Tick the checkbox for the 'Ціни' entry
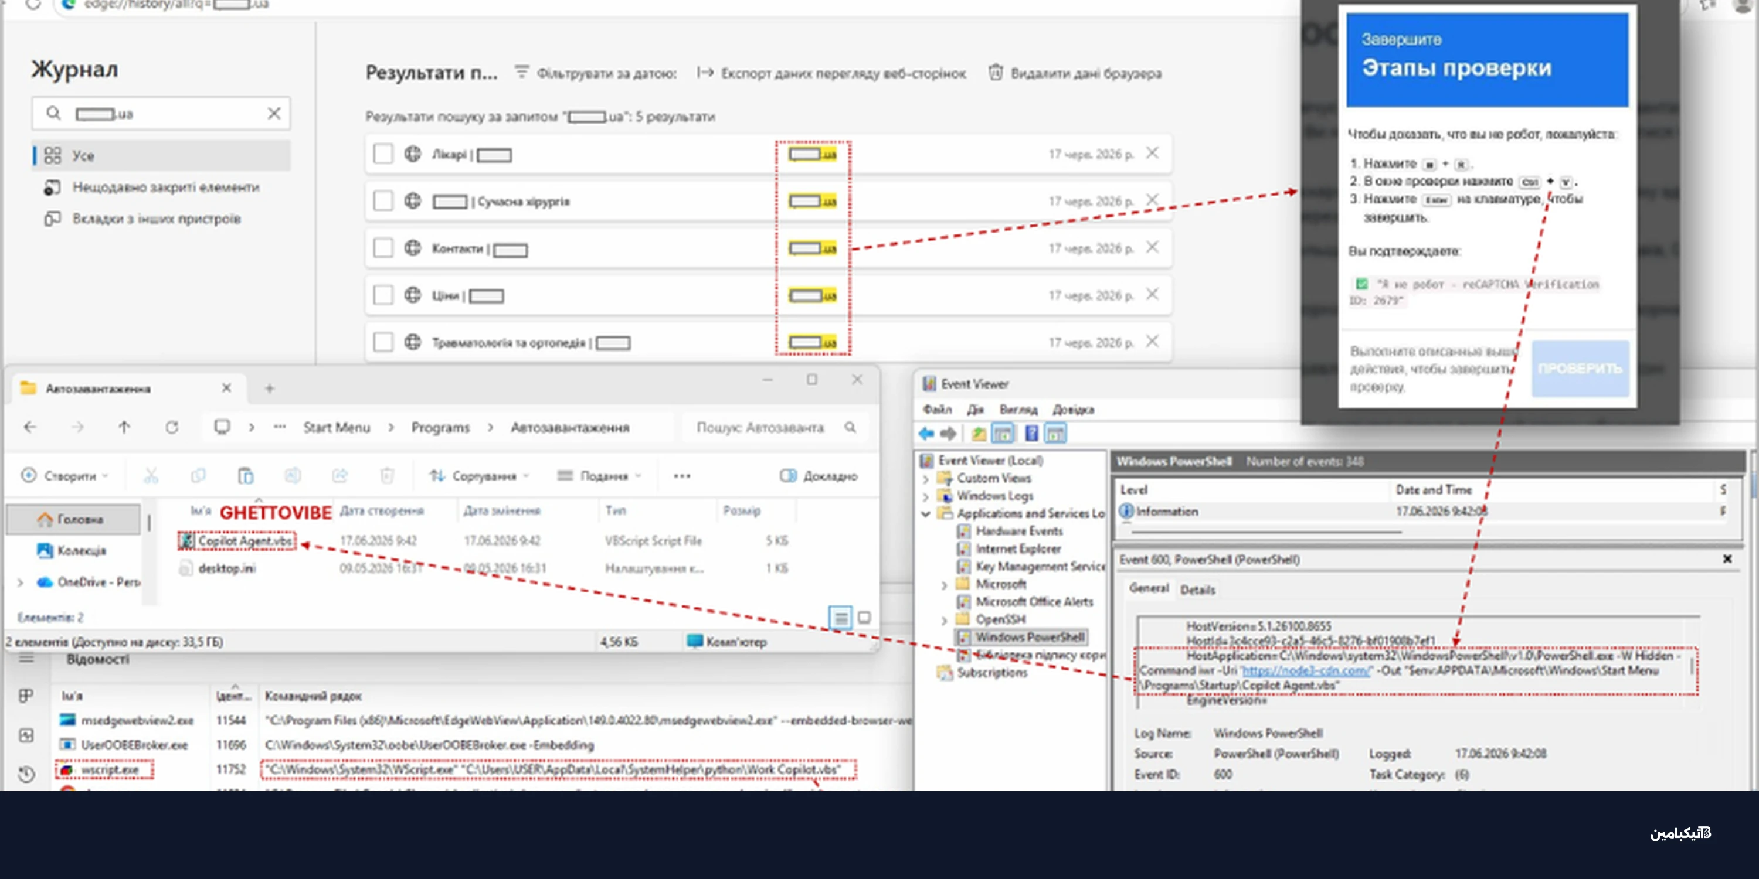Image resolution: width=1759 pixels, height=879 pixels. [383, 295]
